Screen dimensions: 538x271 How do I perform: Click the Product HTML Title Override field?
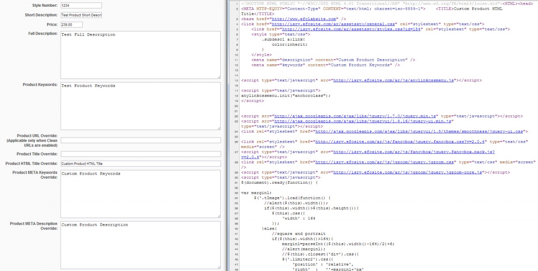(141, 164)
